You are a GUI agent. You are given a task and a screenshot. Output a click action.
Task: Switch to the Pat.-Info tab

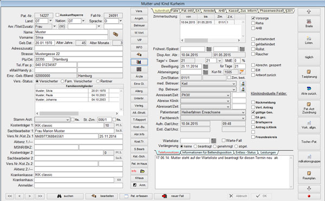[187, 11]
